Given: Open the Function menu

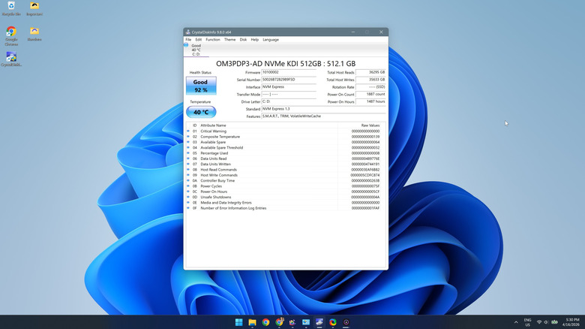Looking at the screenshot, I should coord(213,40).
